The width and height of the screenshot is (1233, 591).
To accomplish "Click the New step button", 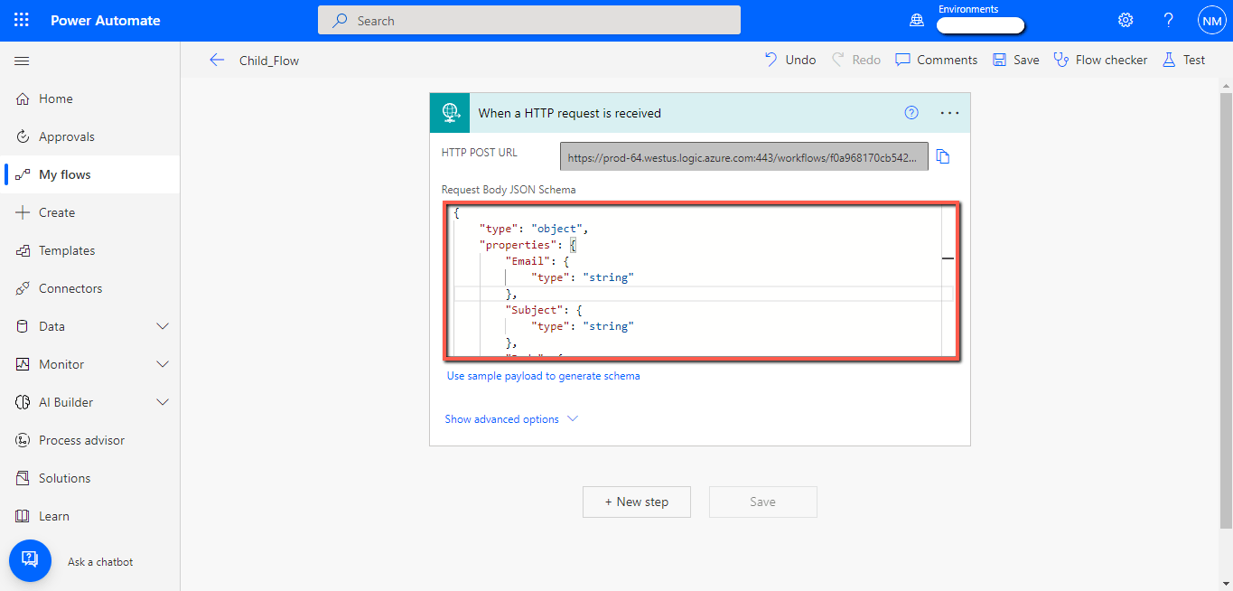I will [x=637, y=502].
